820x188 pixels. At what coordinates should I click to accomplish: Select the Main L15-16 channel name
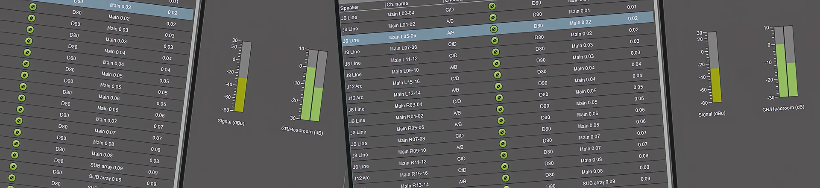(x=406, y=82)
